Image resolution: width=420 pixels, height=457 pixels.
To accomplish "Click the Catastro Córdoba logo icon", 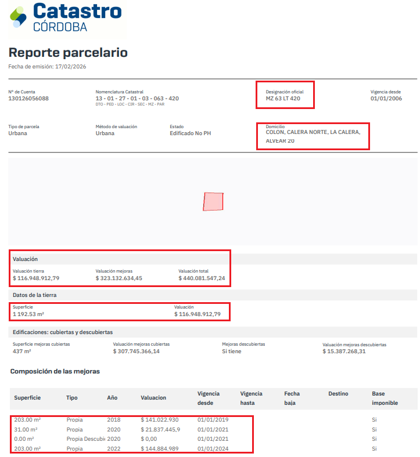I will point(19,17).
